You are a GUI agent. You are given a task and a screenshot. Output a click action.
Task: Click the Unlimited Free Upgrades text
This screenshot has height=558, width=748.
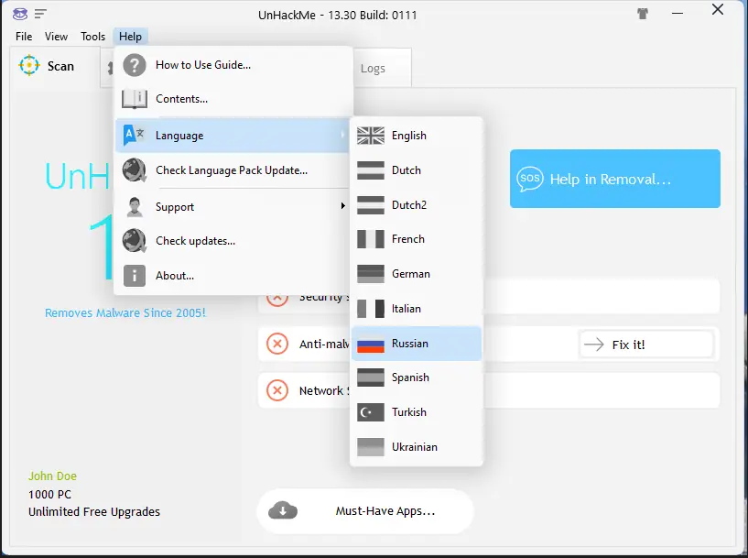coord(94,511)
